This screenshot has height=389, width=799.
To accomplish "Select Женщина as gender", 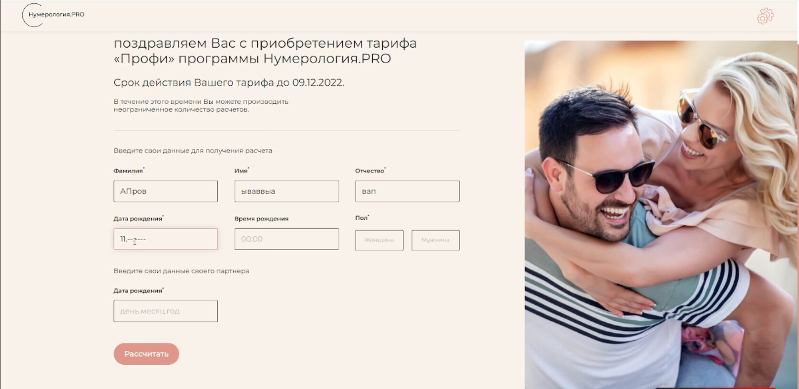I will coord(379,240).
